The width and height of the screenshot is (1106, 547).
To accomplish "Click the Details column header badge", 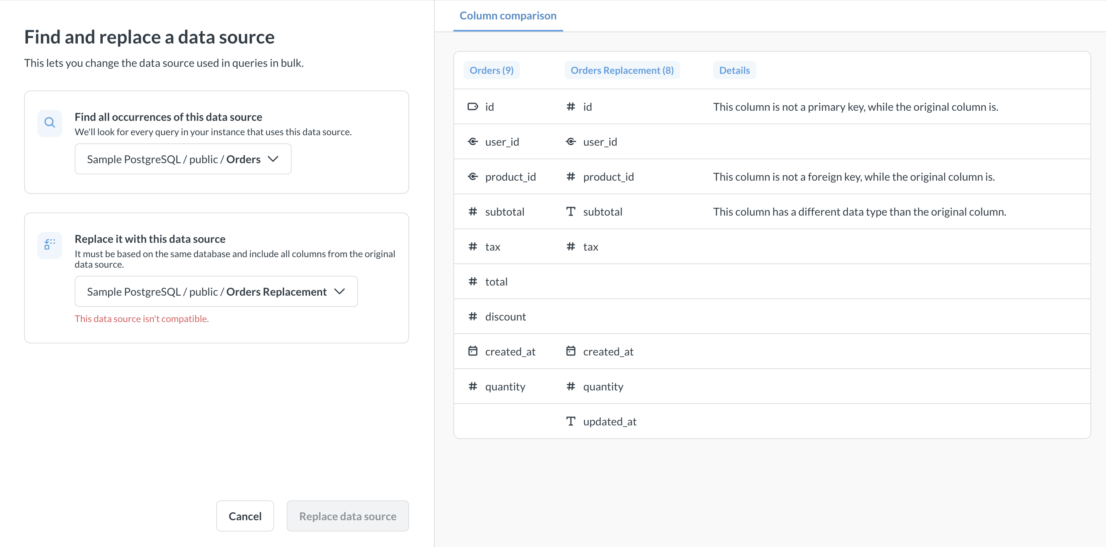I will pos(734,70).
